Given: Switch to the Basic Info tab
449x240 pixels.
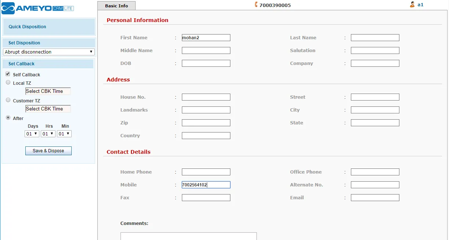Looking at the screenshot, I should click(116, 6).
